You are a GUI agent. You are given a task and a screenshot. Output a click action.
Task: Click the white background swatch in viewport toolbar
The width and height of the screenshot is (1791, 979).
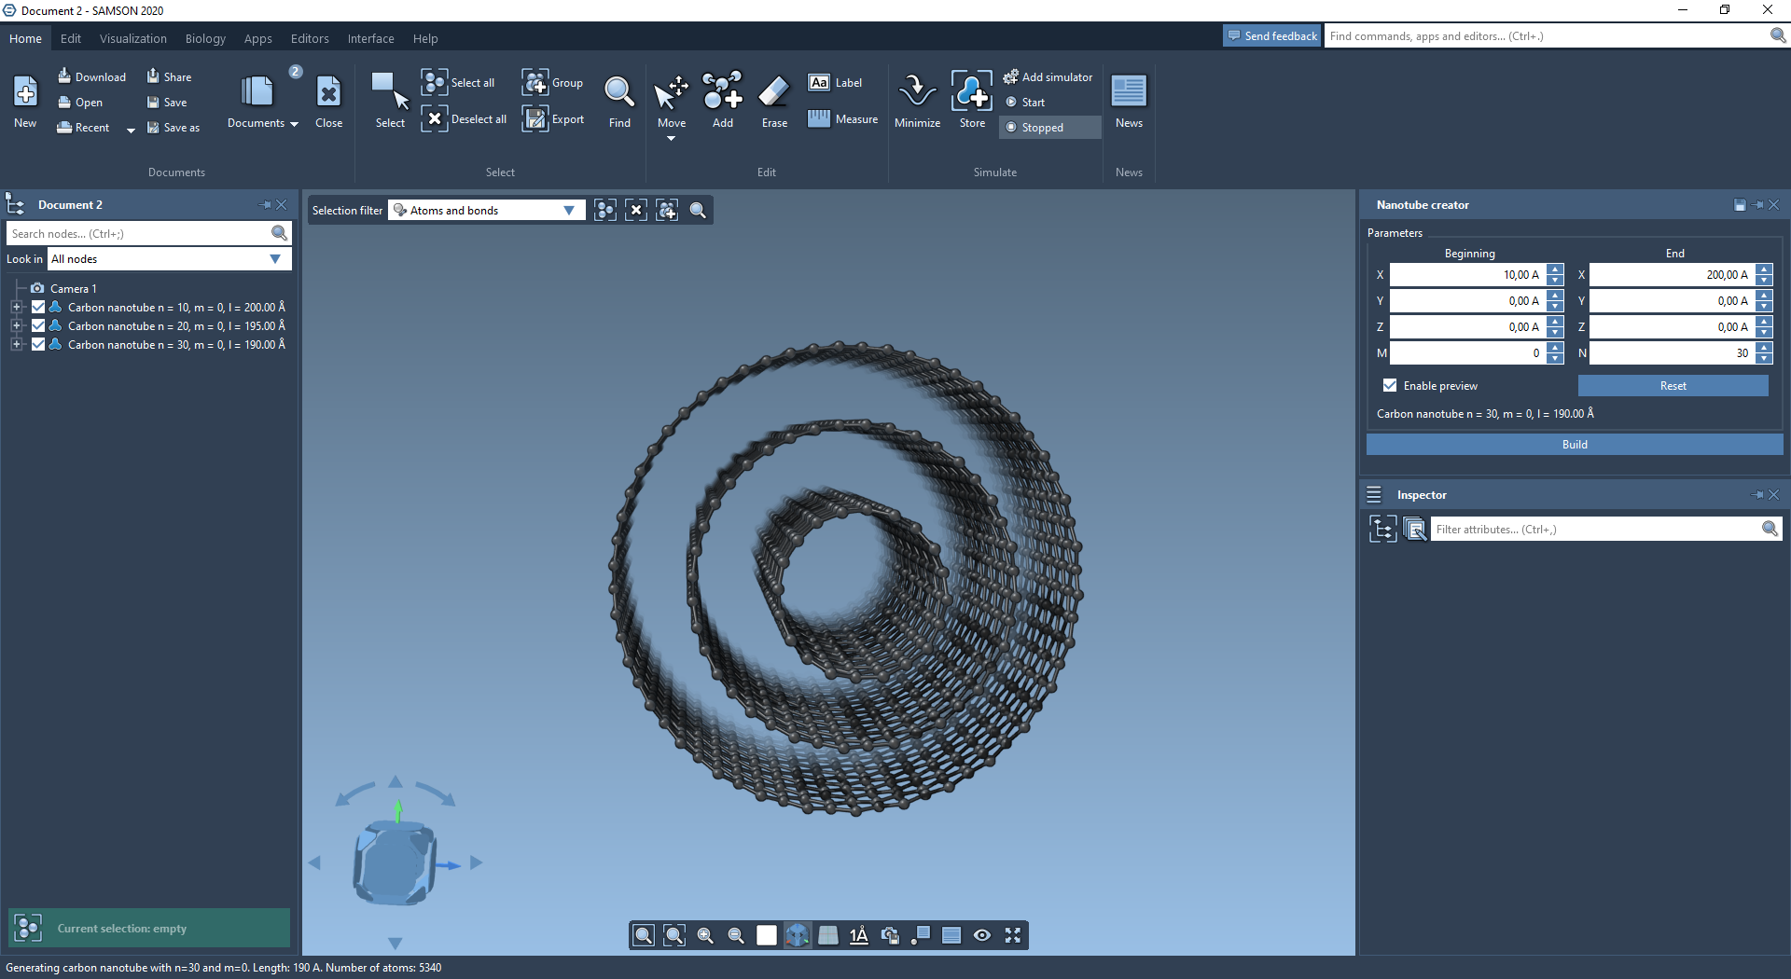click(766, 935)
